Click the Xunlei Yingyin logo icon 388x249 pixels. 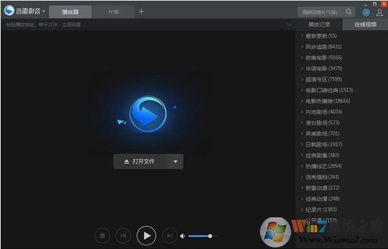click(9, 10)
